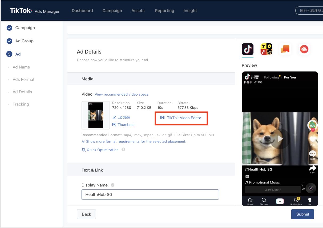The height and width of the screenshot is (228, 323).
Task: Open the Campaign top menu
Action: (112, 11)
